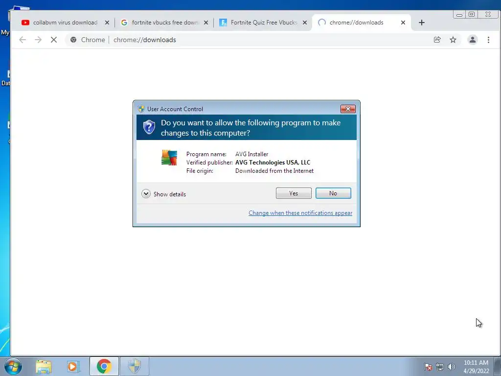
Task: Click AVG Technologies USA, LLC publisher text
Action: click(273, 163)
